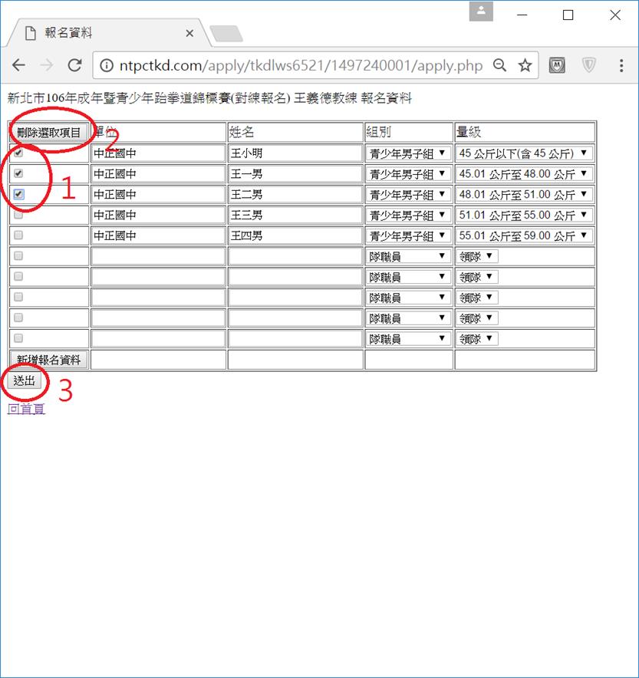
Task: Bookmark page using star icon
Action: pyautogui.click(x=525, y=66)
